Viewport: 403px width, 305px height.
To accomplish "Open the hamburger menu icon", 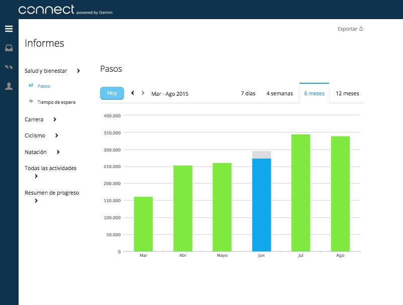I will (x=9, y=29).
